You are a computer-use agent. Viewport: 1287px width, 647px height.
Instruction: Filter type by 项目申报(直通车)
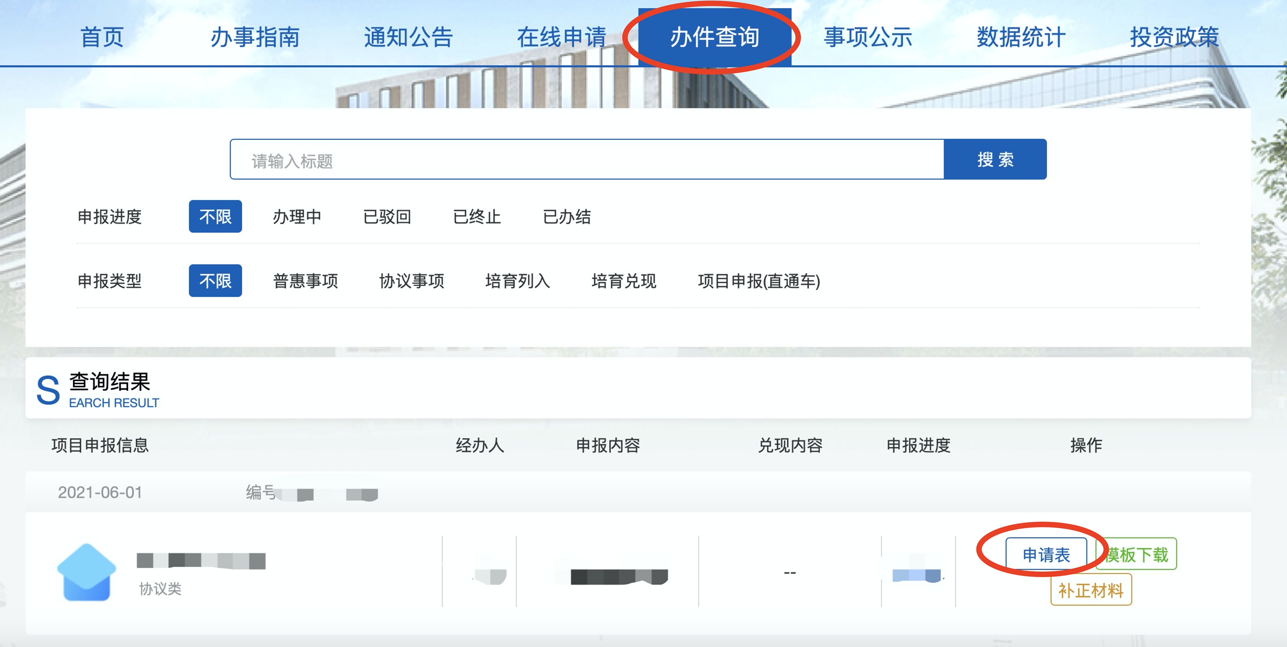(x=759, y=281)
